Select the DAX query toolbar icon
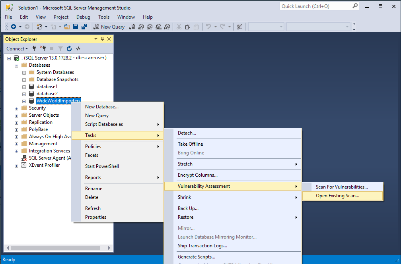Viewport: 401px width, 264px height. [167, 27]
